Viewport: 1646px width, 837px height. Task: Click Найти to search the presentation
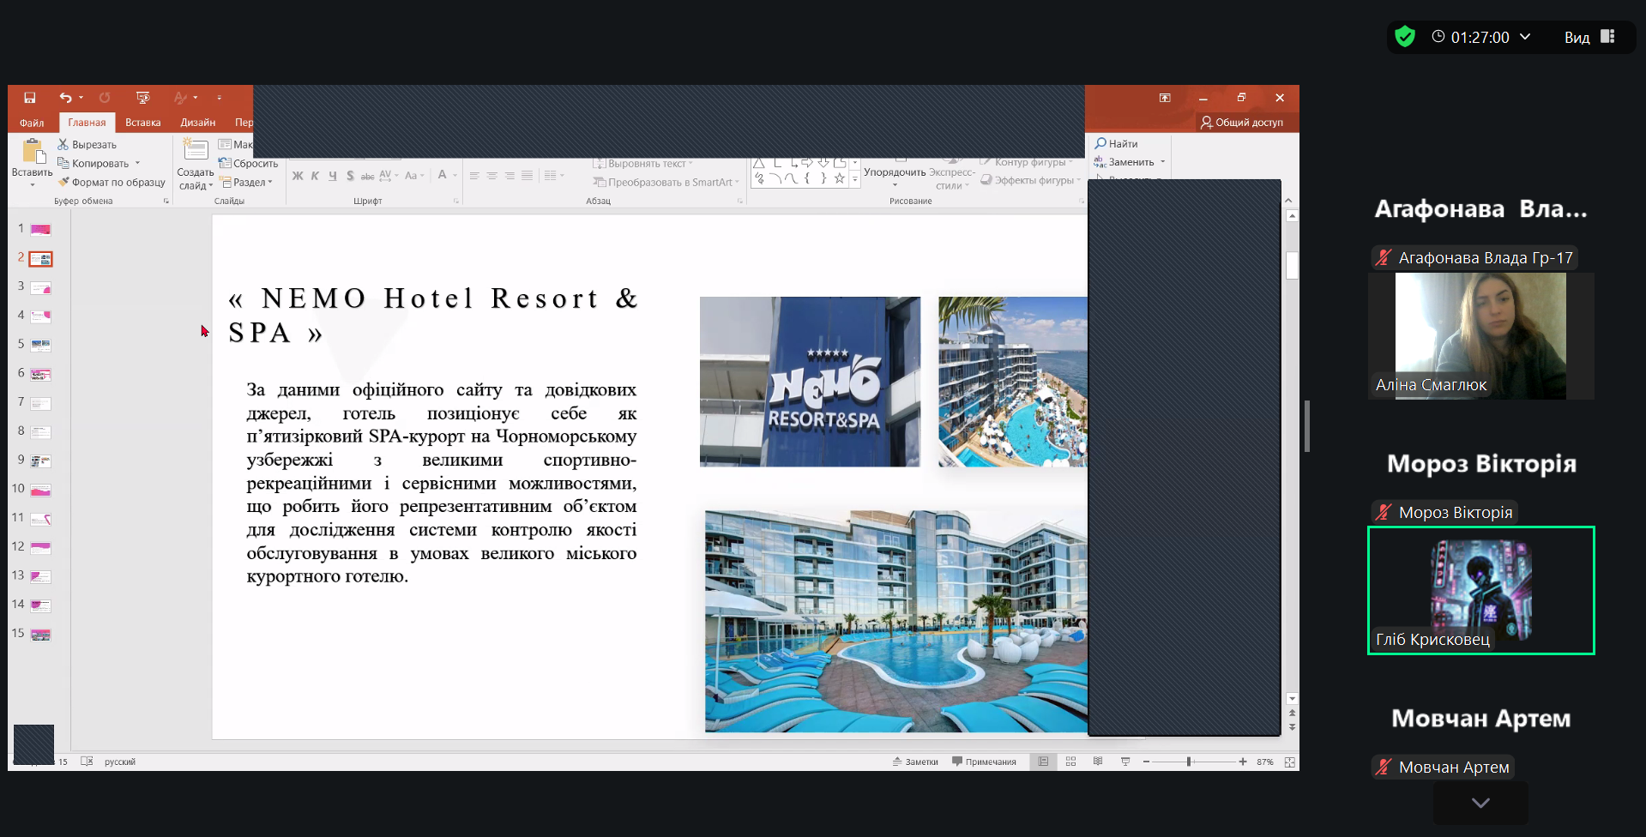pos(1116,144)
